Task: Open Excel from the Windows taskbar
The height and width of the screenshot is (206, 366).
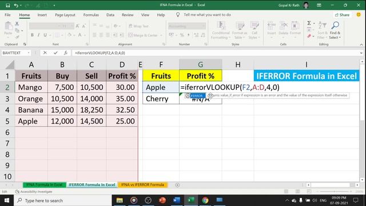Action: pos(191,200)
